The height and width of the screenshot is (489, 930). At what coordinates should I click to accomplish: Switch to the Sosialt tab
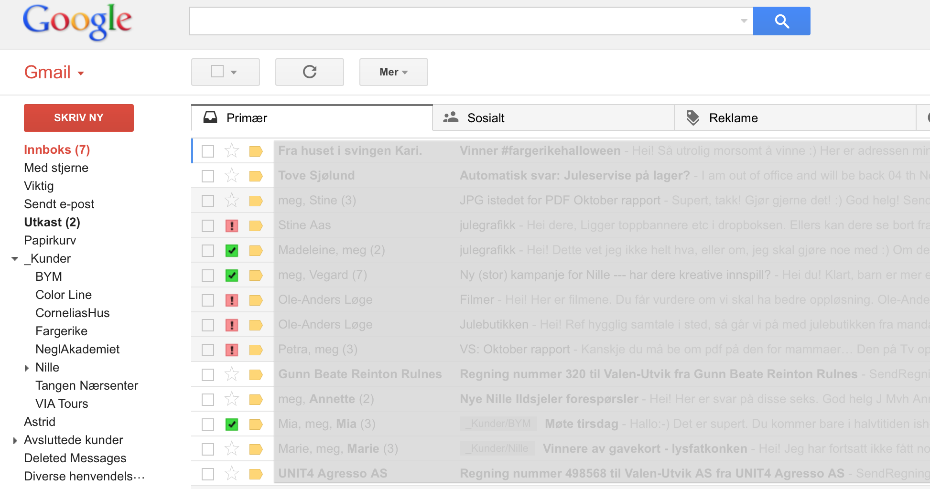click(486, 118)
